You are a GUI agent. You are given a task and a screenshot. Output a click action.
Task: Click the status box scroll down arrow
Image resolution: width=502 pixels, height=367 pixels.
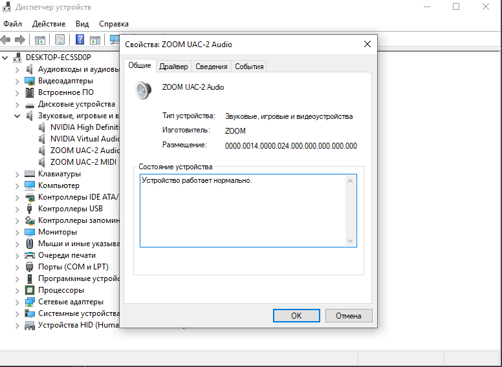(350, 241)
